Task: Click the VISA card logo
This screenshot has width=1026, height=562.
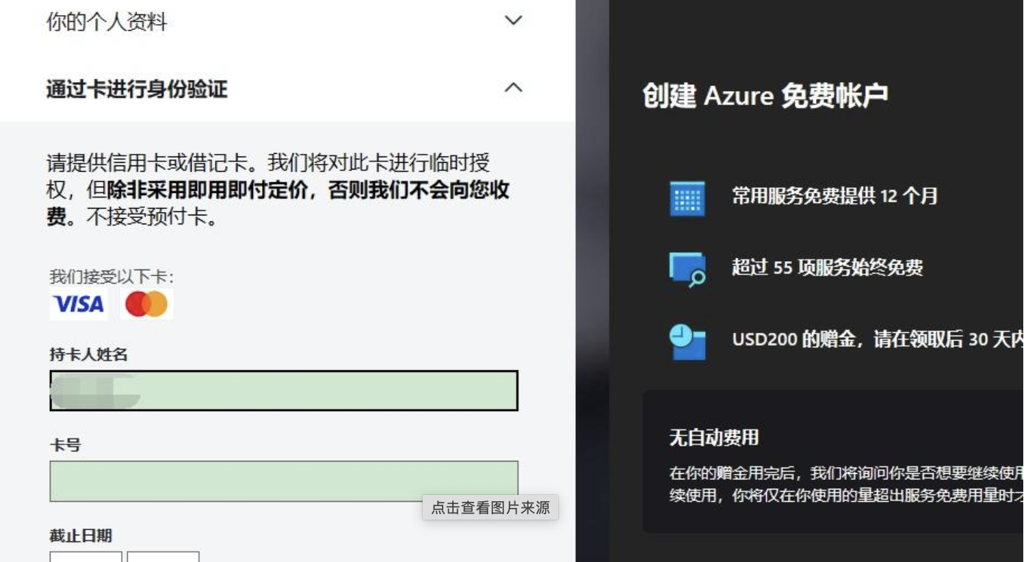Action: click(79, 304)
